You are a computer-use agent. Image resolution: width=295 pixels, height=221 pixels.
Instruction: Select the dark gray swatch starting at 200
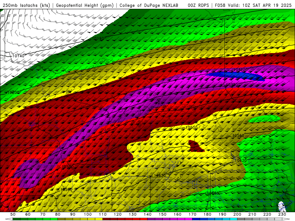click(x=241, y=219)
